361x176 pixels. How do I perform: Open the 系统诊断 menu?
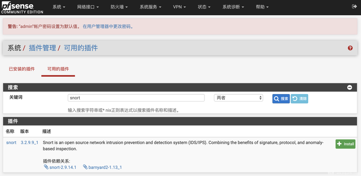[233, 7]
